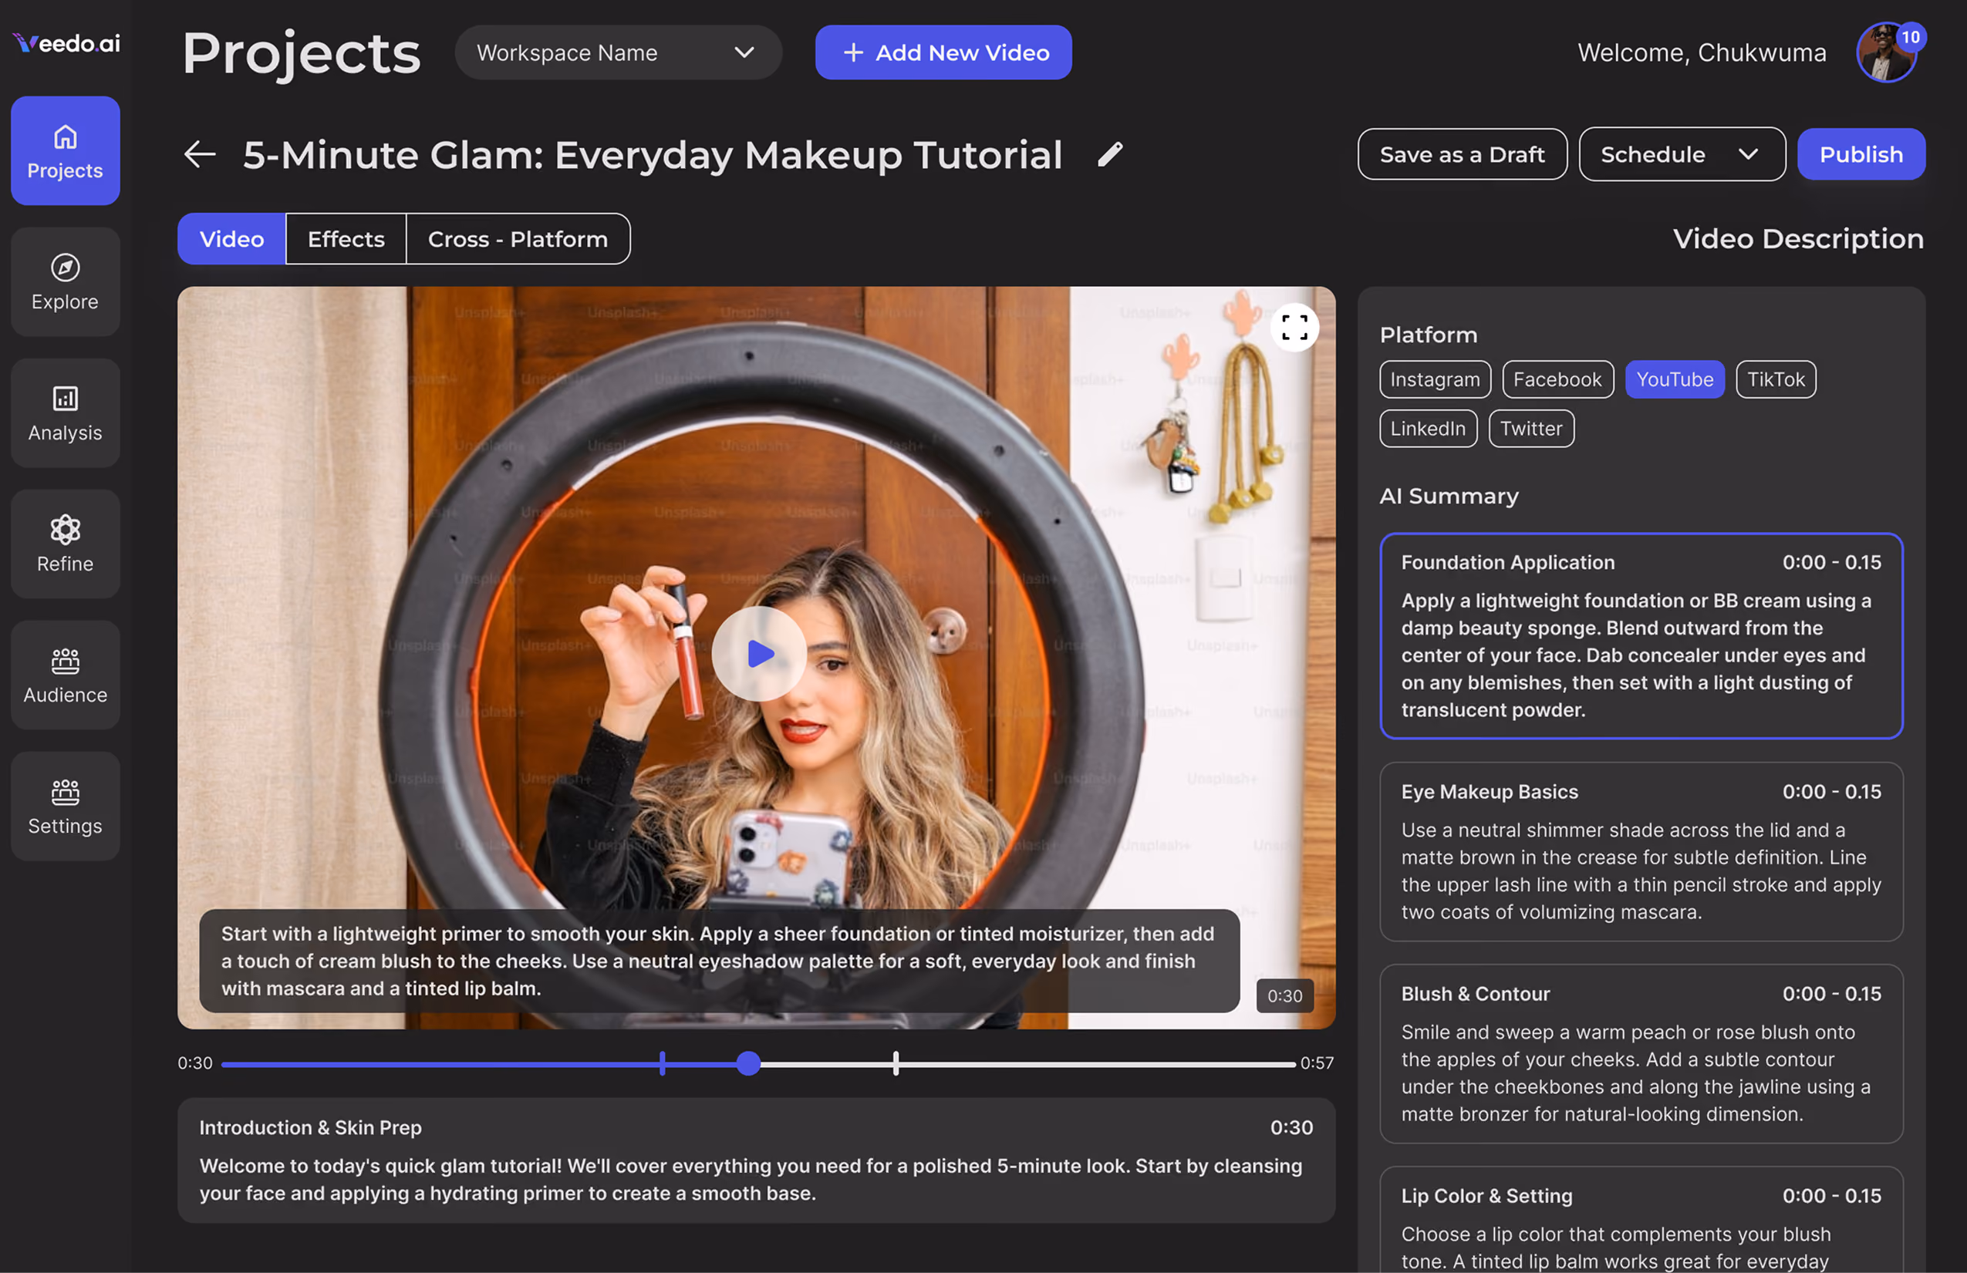This screenshot has height=1273, width=1967.
Task: Open the Workspace Name dropdown
Action: (x=618, y=53)
